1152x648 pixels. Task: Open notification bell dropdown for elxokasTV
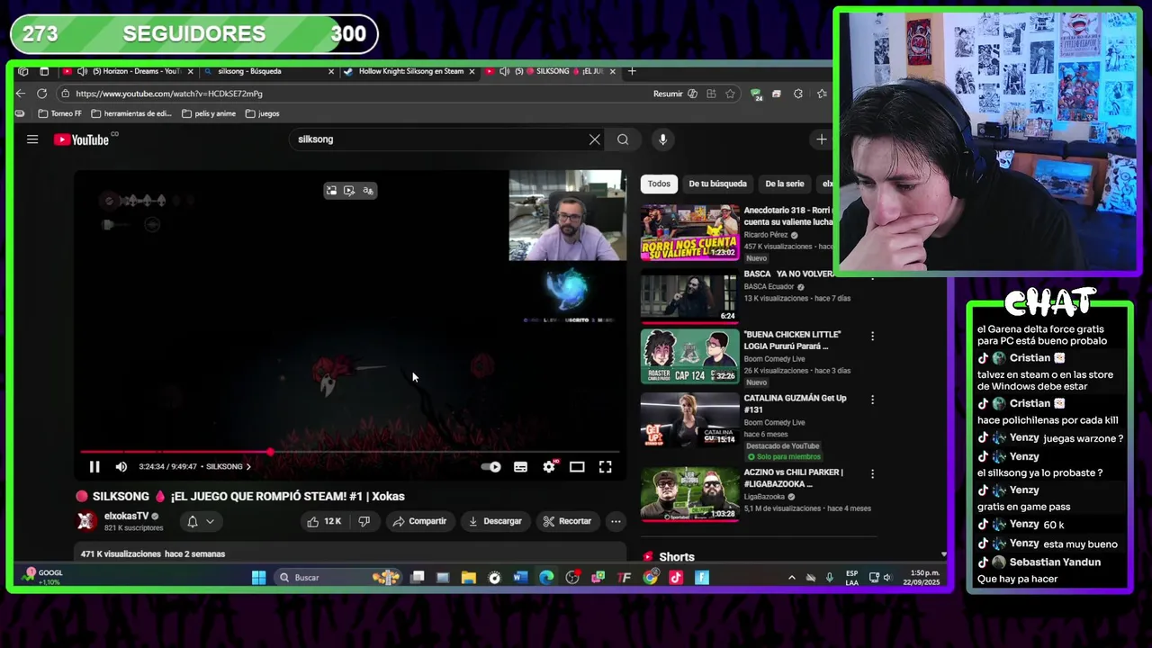[200, 521]
